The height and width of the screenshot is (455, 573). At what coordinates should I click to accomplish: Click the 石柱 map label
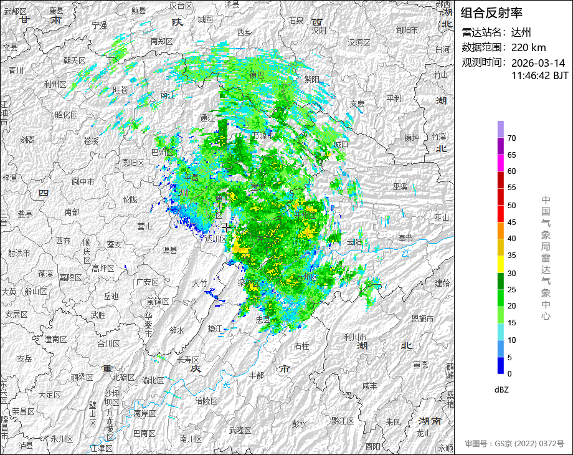click(301, 346)
